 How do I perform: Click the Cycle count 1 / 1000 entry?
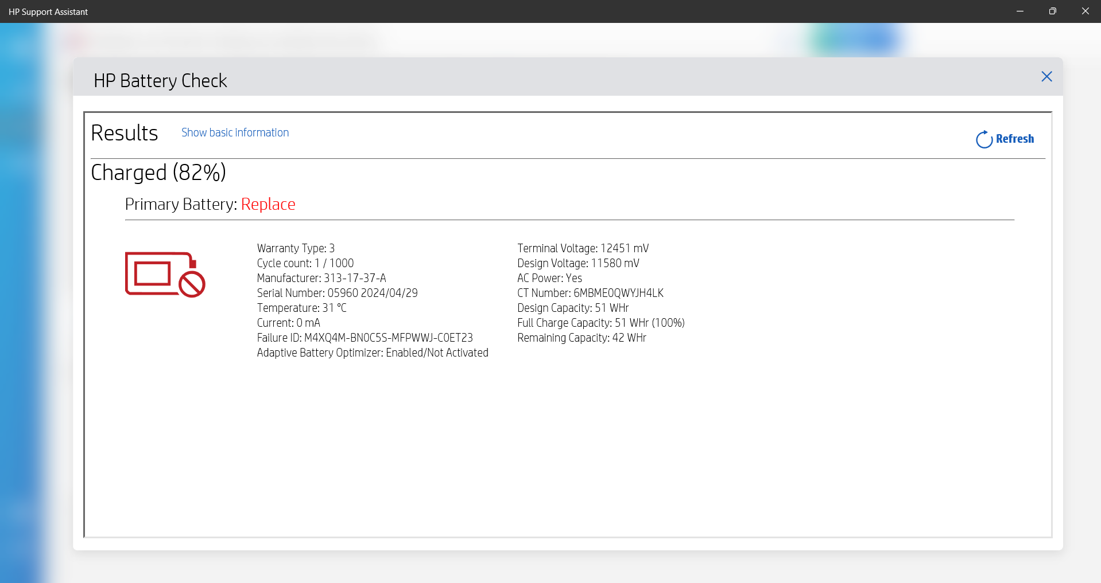coord(305,263)
